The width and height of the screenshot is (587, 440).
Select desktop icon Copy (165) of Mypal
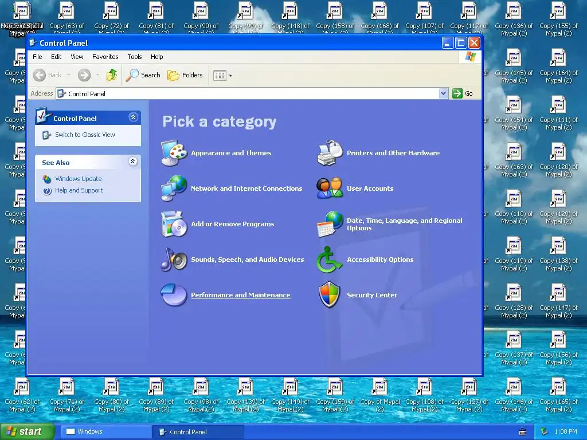558,395
